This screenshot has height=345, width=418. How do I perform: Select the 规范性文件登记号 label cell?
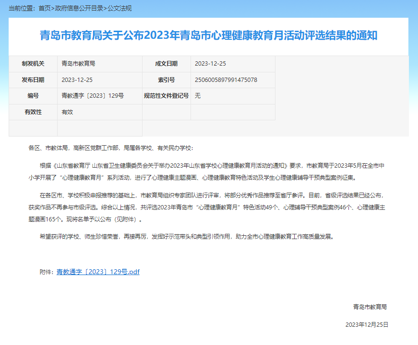[x=166, y=96]
